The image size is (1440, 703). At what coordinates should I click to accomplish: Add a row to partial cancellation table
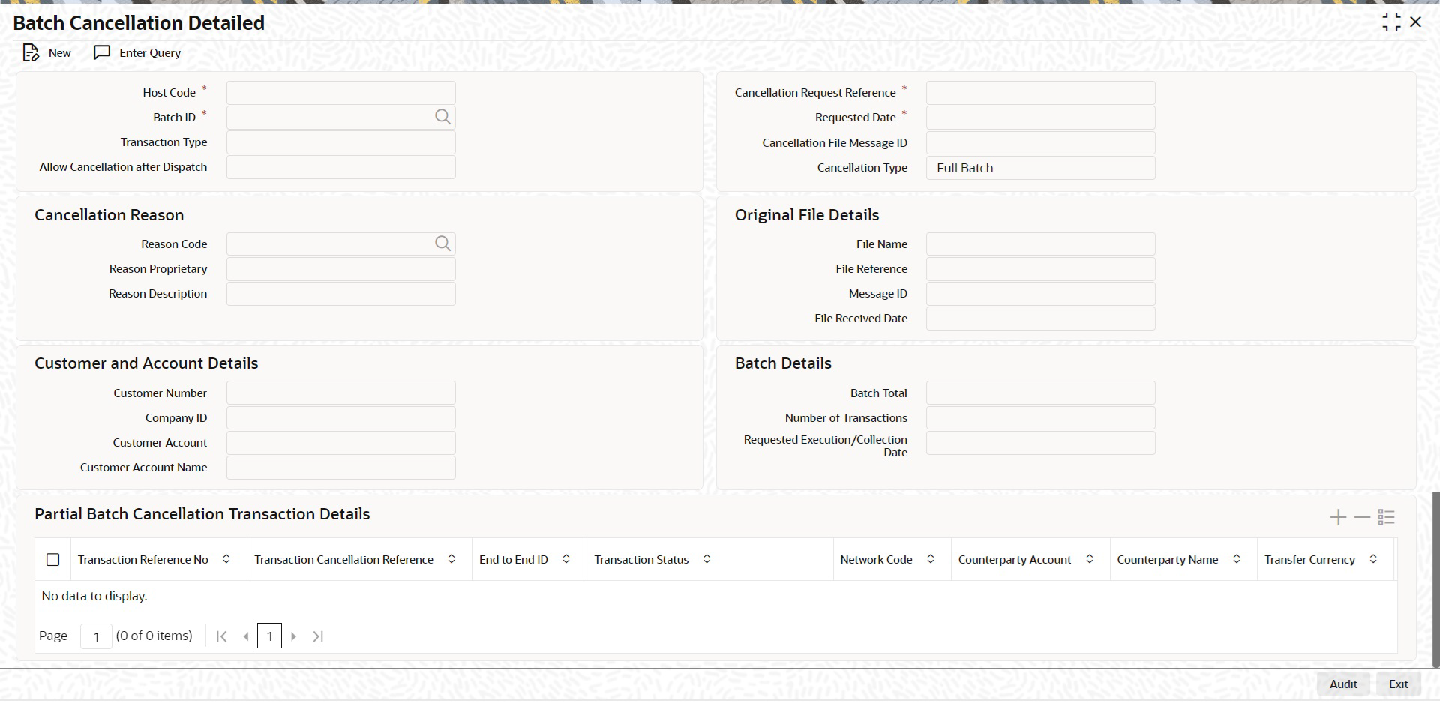1338,517
